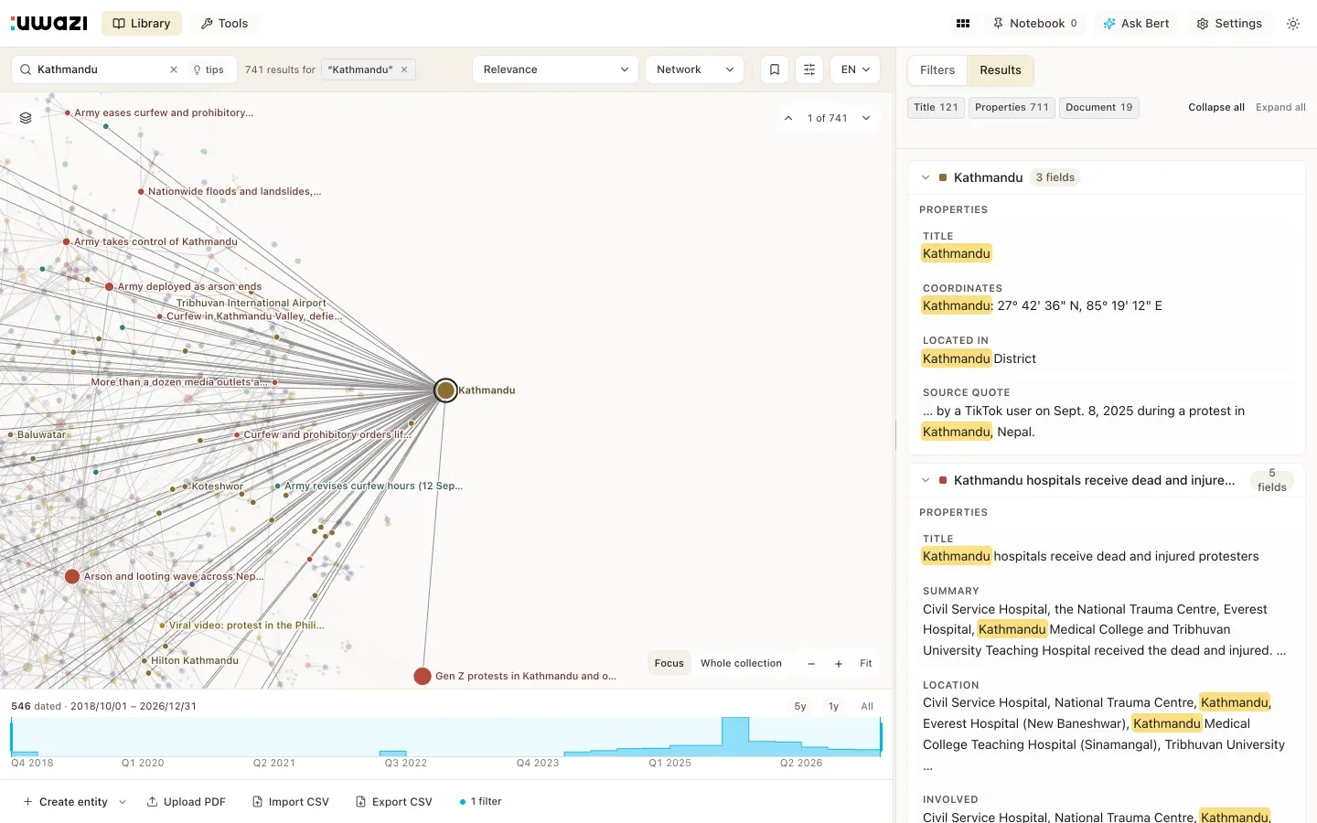Viewport: 1317px width, 823px height.
Task: Toggle the Properties 711 match filter
Action: 1012,108
